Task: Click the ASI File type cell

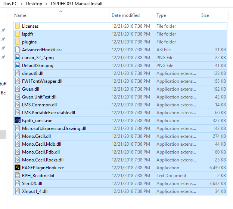Action: pos(164,50)
